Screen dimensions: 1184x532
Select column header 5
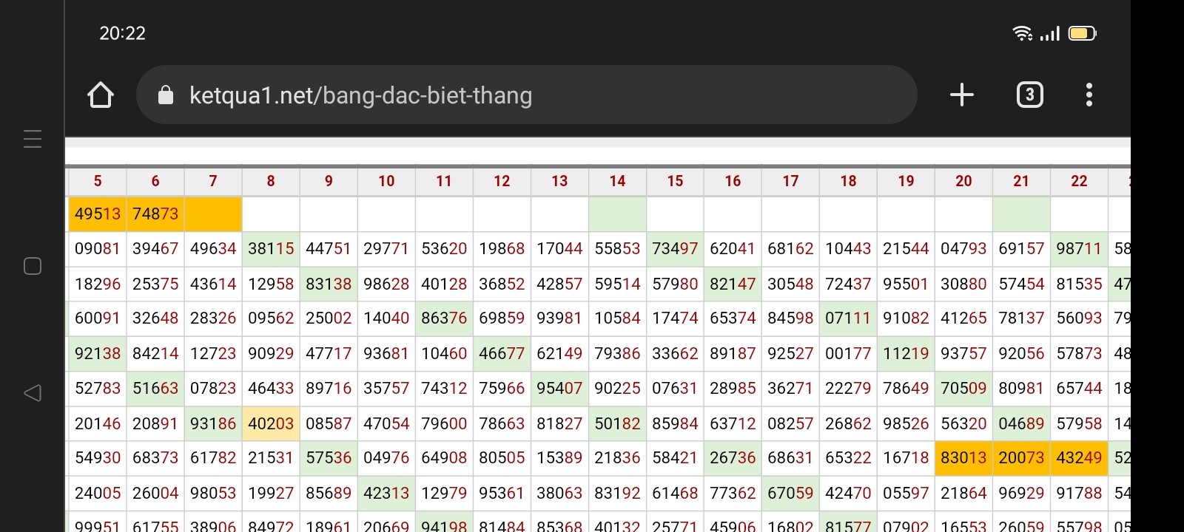point(98,181)
